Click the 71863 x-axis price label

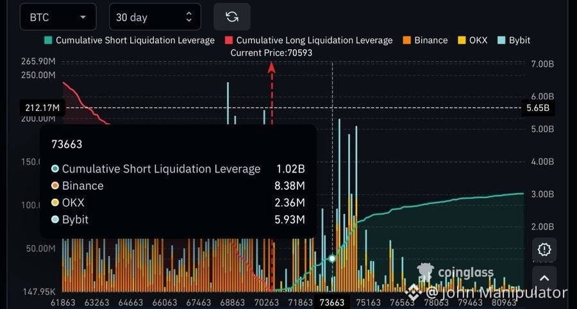pos(300,303)
